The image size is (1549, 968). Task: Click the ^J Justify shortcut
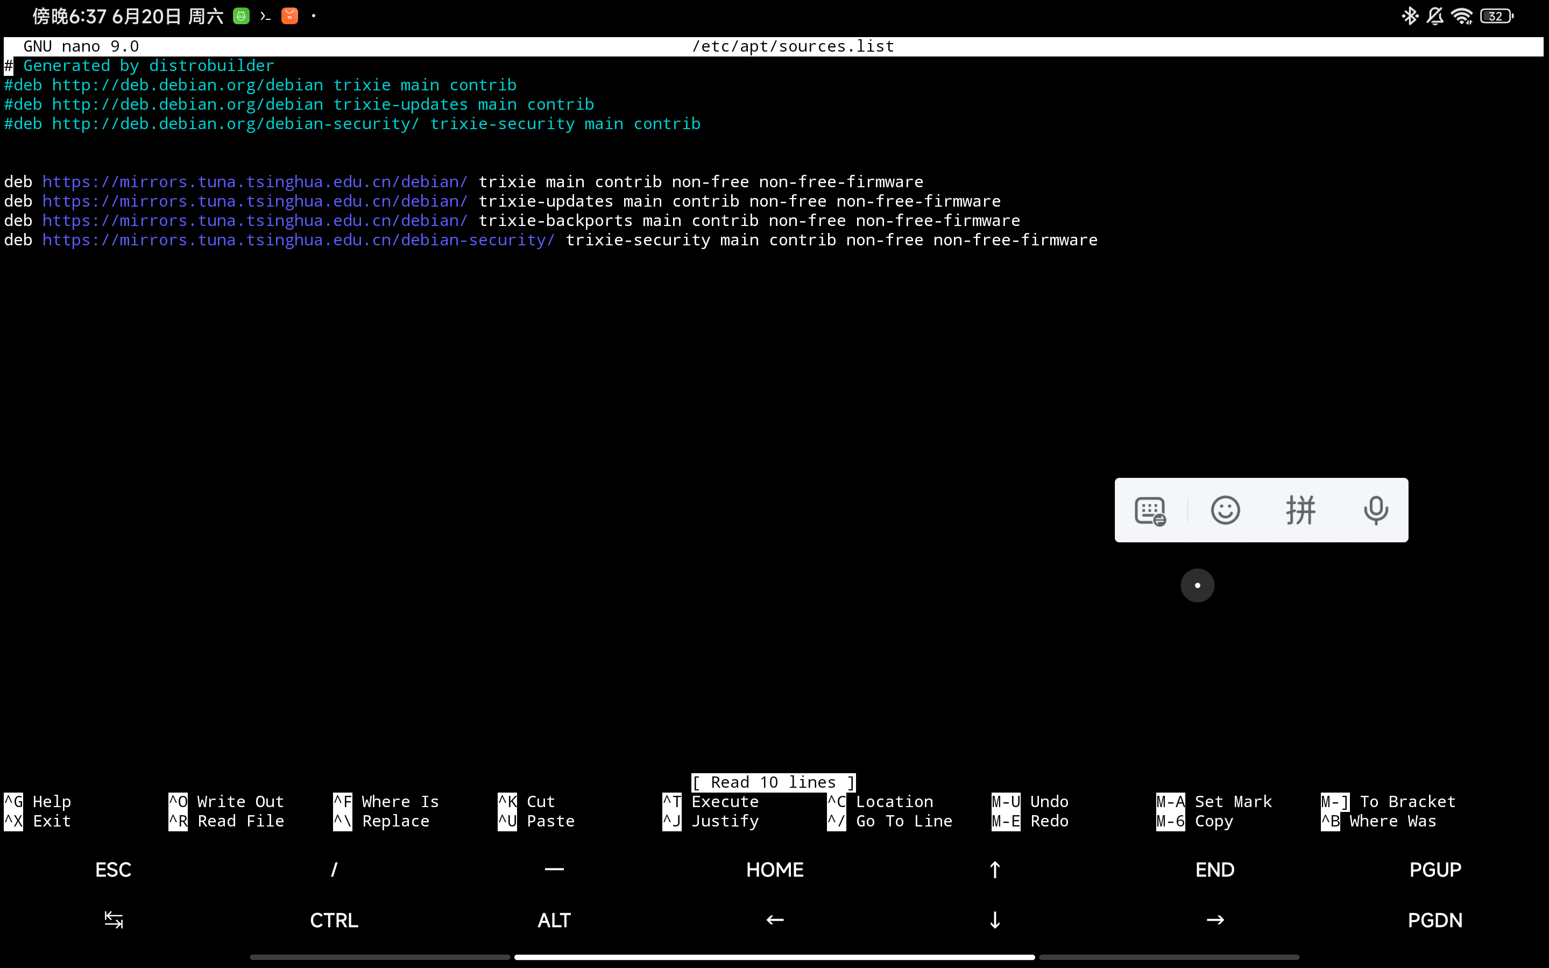[x=711, y=821]
